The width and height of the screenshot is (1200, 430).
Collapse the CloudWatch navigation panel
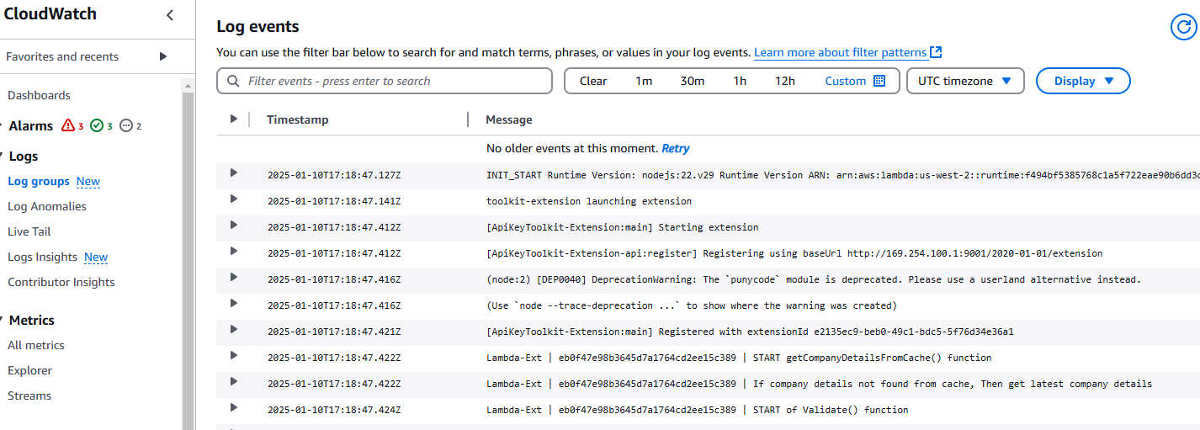pyautogui.click(x=170, y=15)
